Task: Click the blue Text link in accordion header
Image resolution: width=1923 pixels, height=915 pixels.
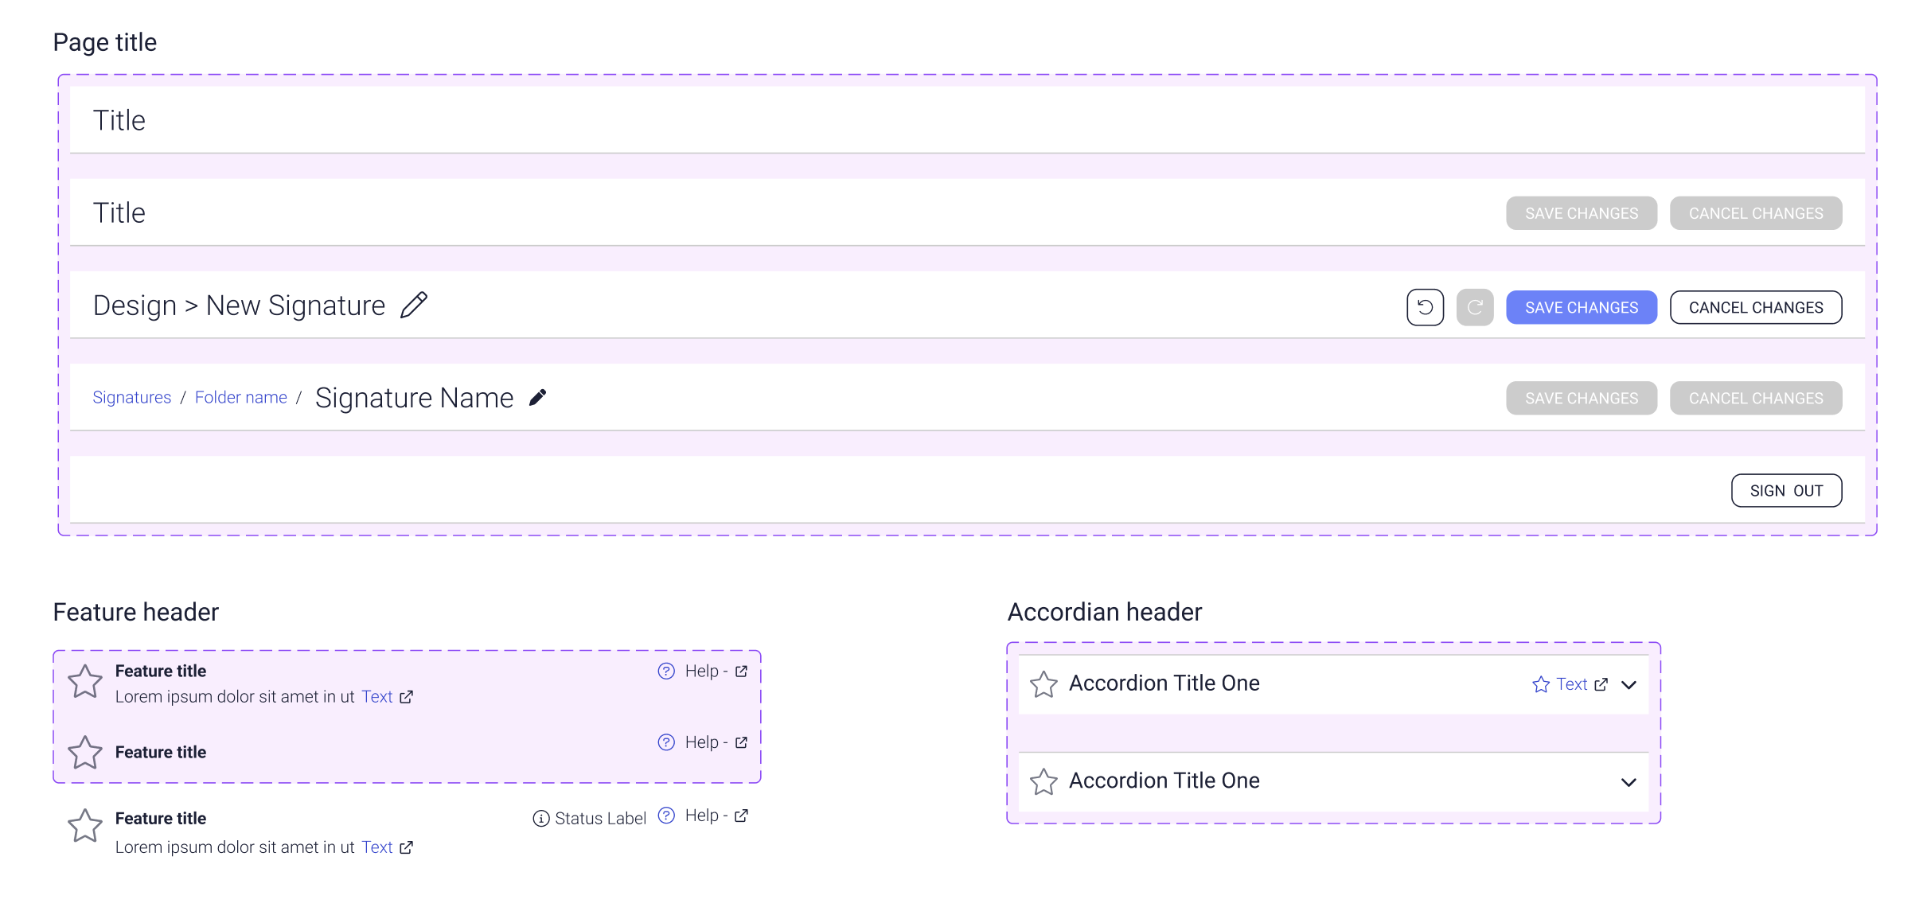Action: (1572, 684)
